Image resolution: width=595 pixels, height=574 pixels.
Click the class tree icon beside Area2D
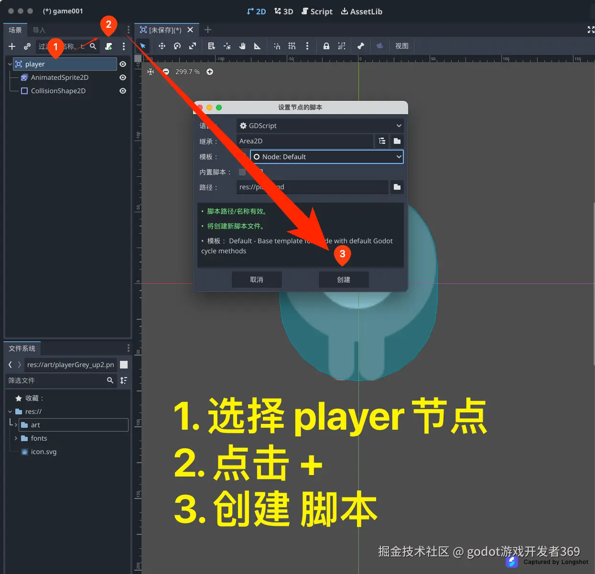click(x=382, y=141)
